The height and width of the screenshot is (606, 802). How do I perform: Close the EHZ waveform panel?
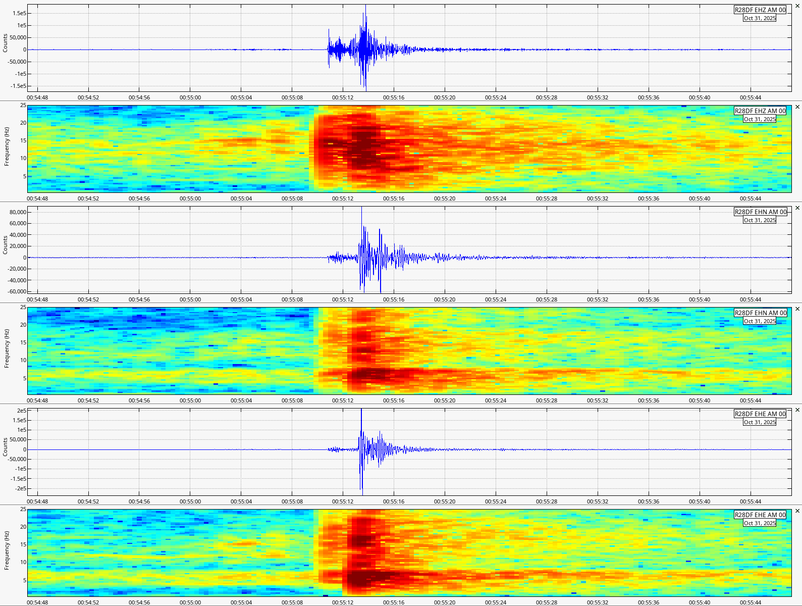797,6
